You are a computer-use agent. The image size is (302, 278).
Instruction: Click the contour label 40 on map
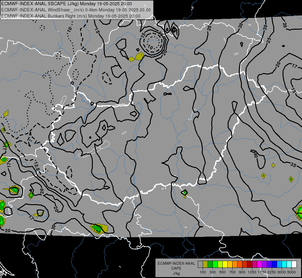255,154
